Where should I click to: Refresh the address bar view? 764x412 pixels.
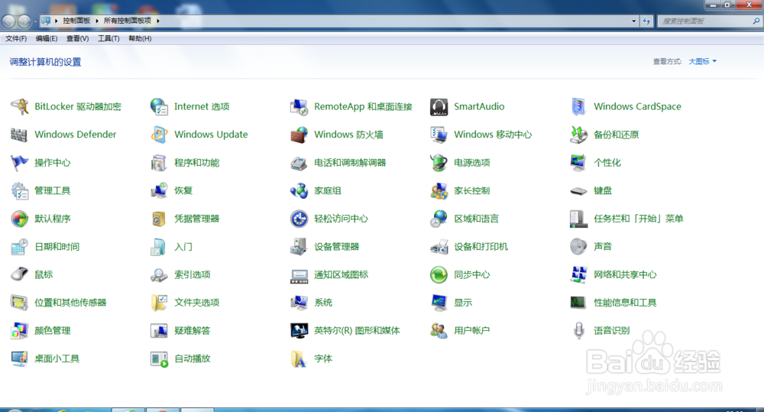(x=646, y=21)
